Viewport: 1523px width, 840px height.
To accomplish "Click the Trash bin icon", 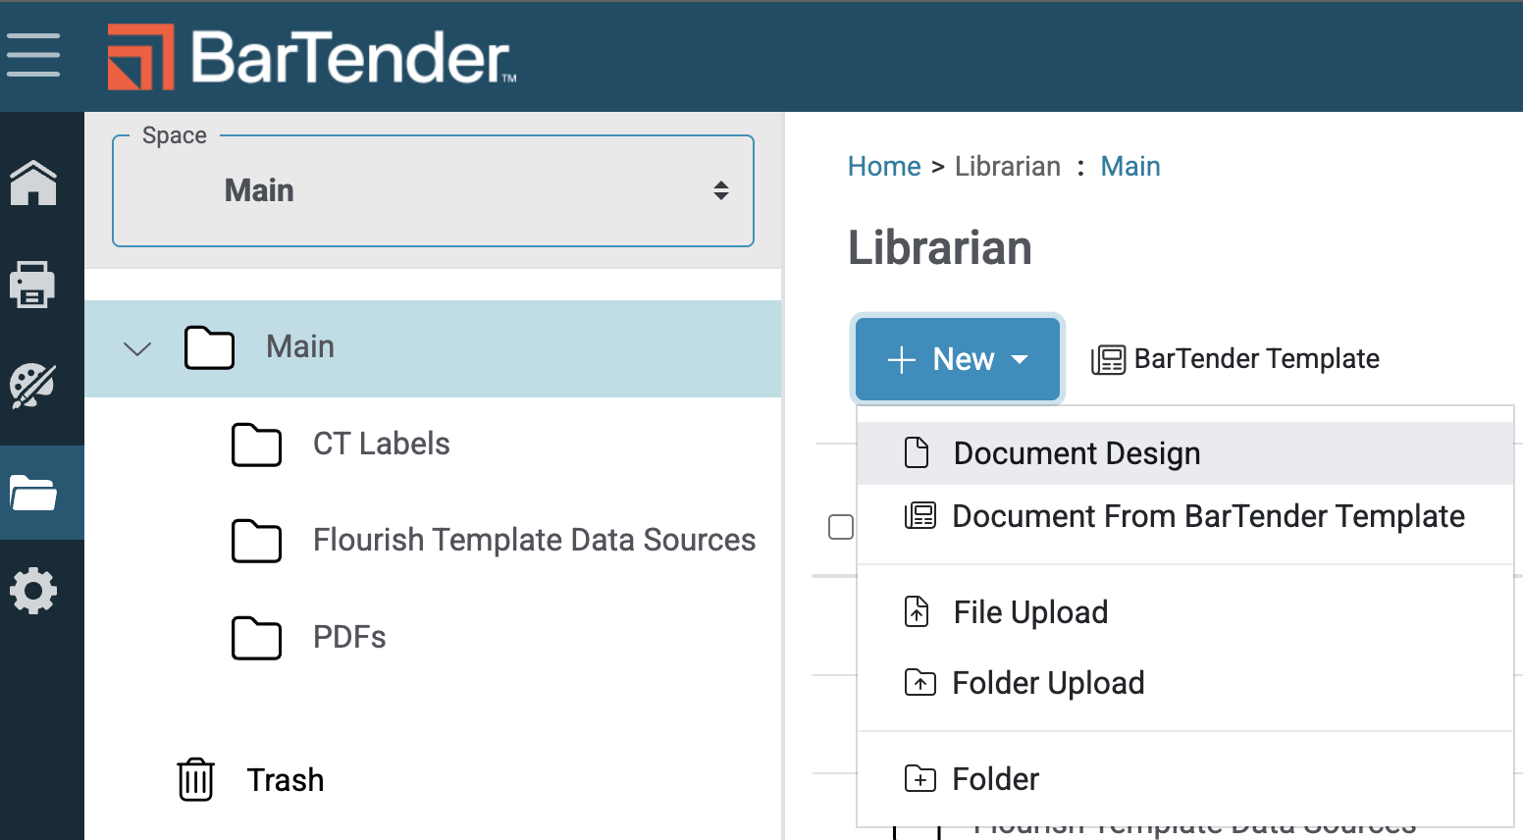I will click(196, 780).
